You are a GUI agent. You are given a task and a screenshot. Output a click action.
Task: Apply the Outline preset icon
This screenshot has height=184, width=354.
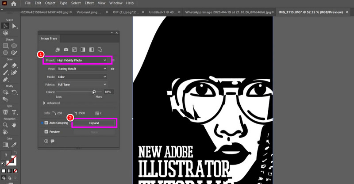click(x=100, y=50)
